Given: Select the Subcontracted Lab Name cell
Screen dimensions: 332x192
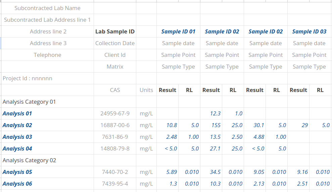Looking at the screenshot, I should [47, 8].
